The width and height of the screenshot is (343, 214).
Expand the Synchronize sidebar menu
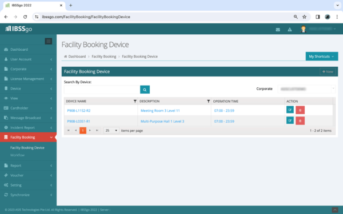pyautogui.click(x=28, y=195)
